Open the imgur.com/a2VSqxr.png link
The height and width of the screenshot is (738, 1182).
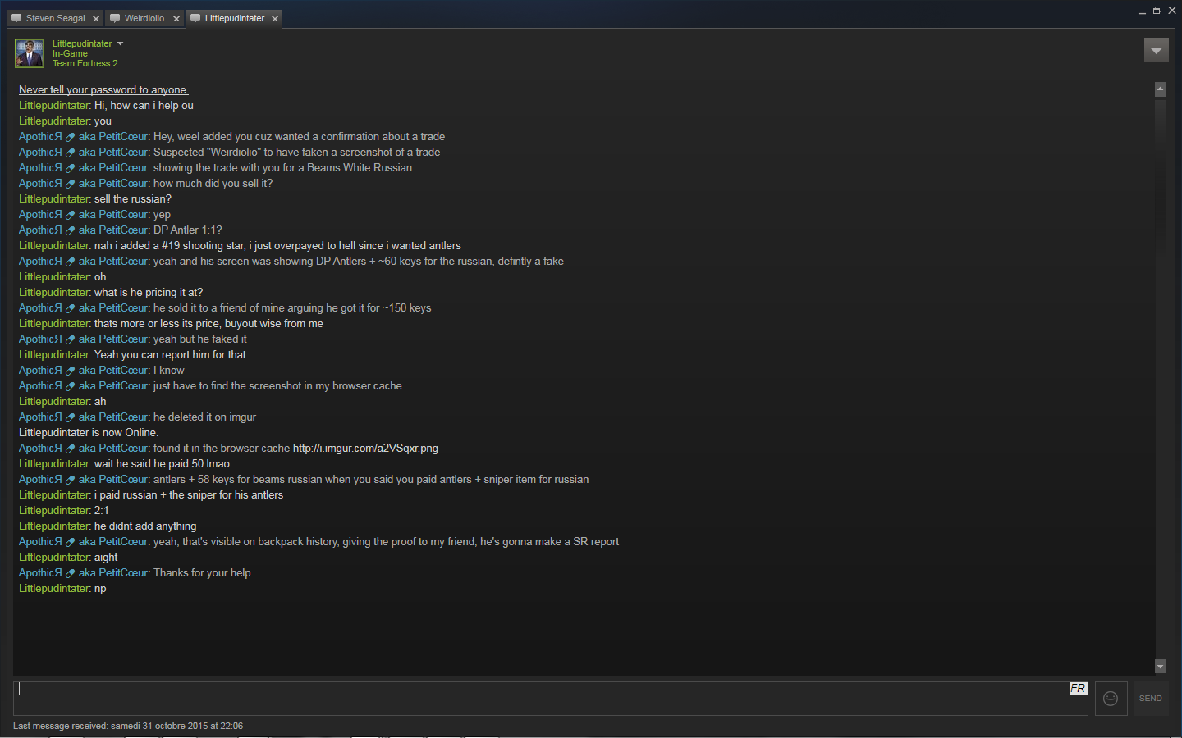[365, 449]
